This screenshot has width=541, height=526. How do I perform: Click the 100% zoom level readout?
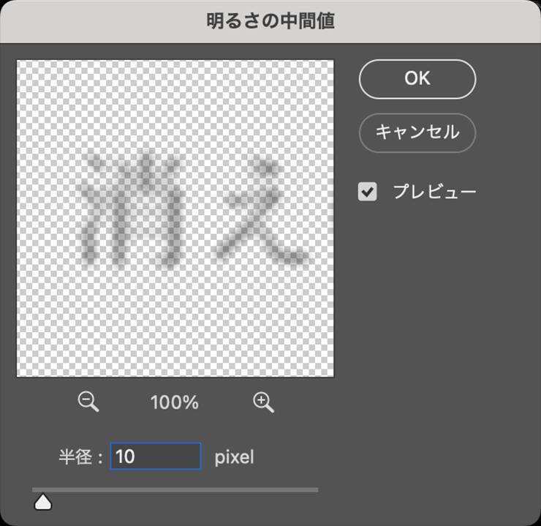(175, 402)
